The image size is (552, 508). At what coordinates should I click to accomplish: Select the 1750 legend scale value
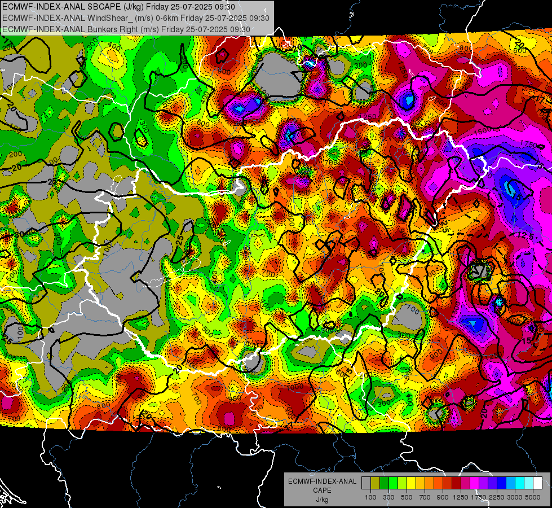(x=479, y=497)
